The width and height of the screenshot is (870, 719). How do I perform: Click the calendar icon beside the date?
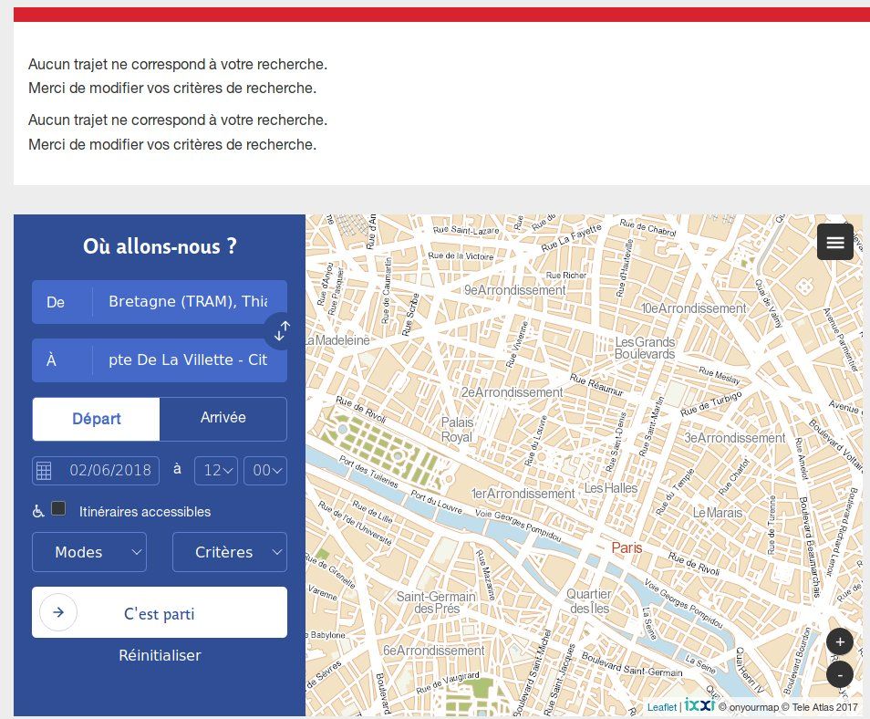tap(44, 471)
